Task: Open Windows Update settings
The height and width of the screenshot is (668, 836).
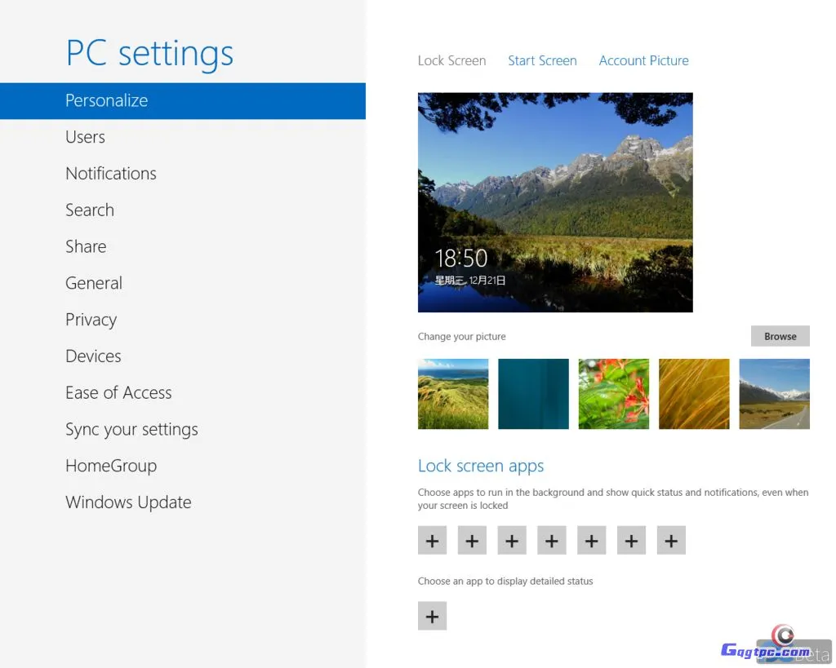Action: click(128, 502)
